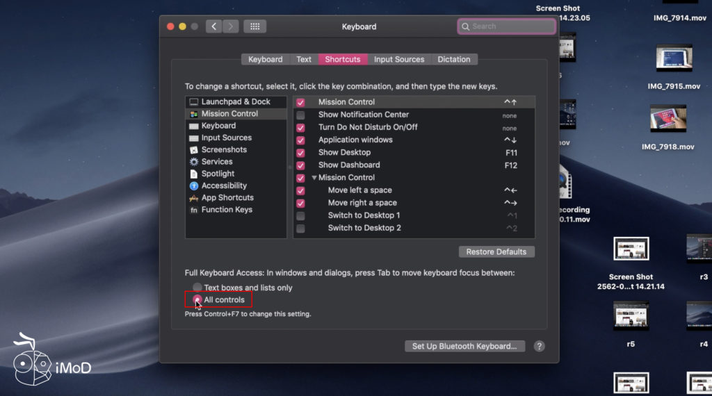Click the Move right a space key combination
The image size is (712, 396).
510,204
